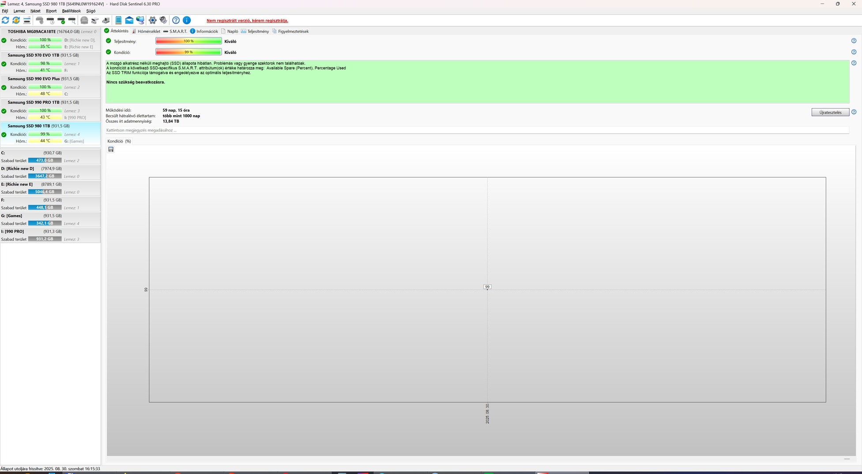The height and width of the screenshot is (474, 862).
Task: Click the status bar last refresh text
Action: pos(50,469)
